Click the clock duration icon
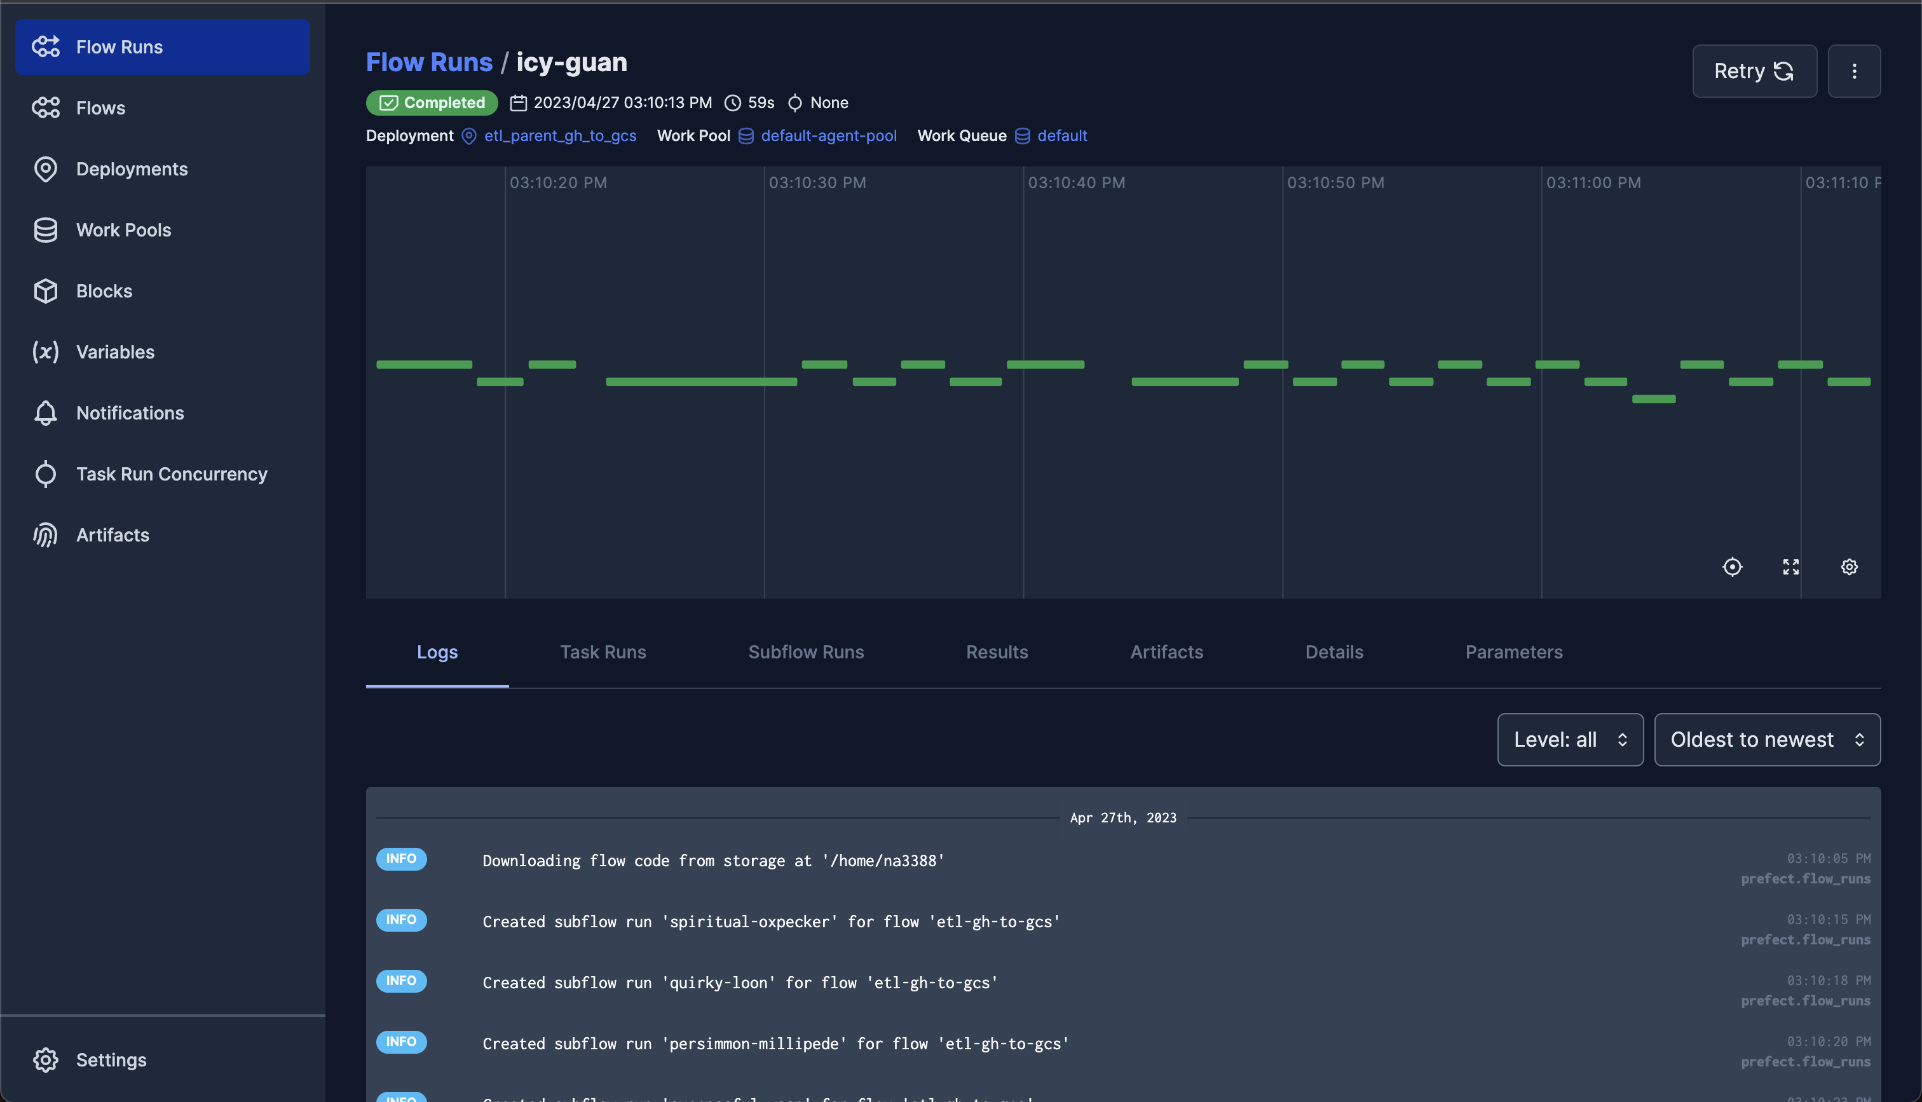This screenshot has width=1922, height=1102. point(732,103)
